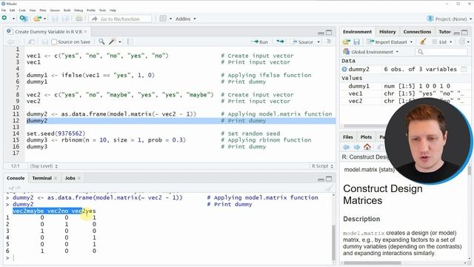Image resolution: width=474 pixels, height=267 pixels.
Task: Click the Workspace Panes grid icon
Action: pos(163,19)
